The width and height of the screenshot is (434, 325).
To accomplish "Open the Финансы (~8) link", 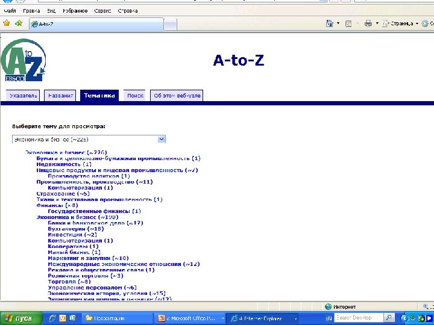I will 57,205.
